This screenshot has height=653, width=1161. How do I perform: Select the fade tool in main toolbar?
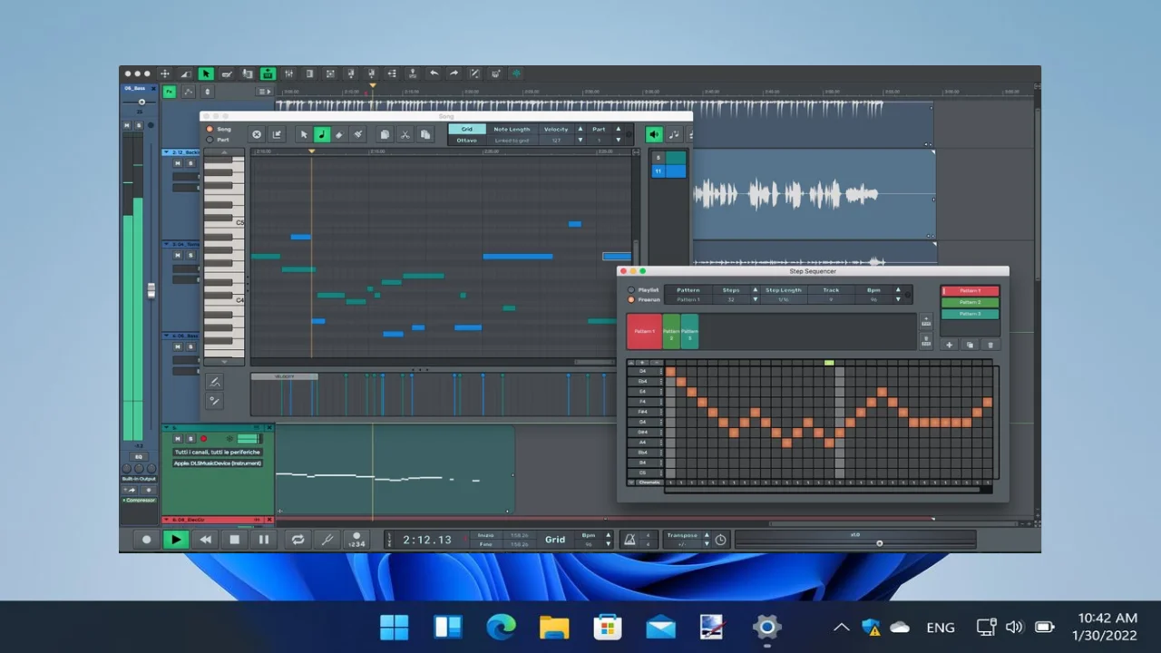coord(186,73)
